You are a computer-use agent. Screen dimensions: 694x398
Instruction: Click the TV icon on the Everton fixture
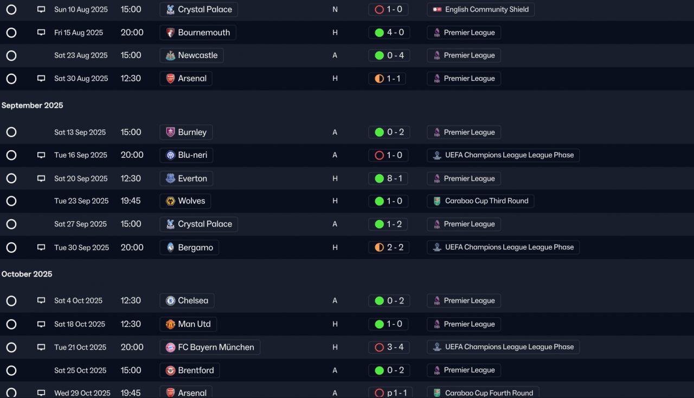point(41,178)
